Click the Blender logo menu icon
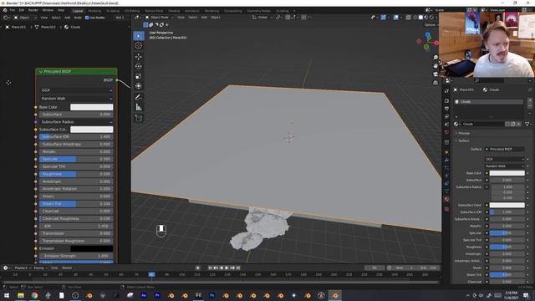The height and width of the screenshot is (301, 535). [5, 11]
